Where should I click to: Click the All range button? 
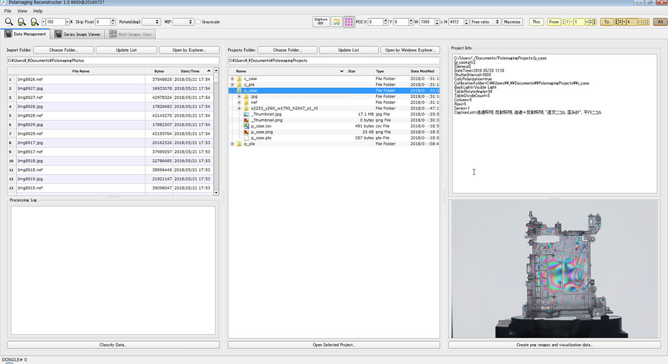pyautogui.click(x=660, y=22)
